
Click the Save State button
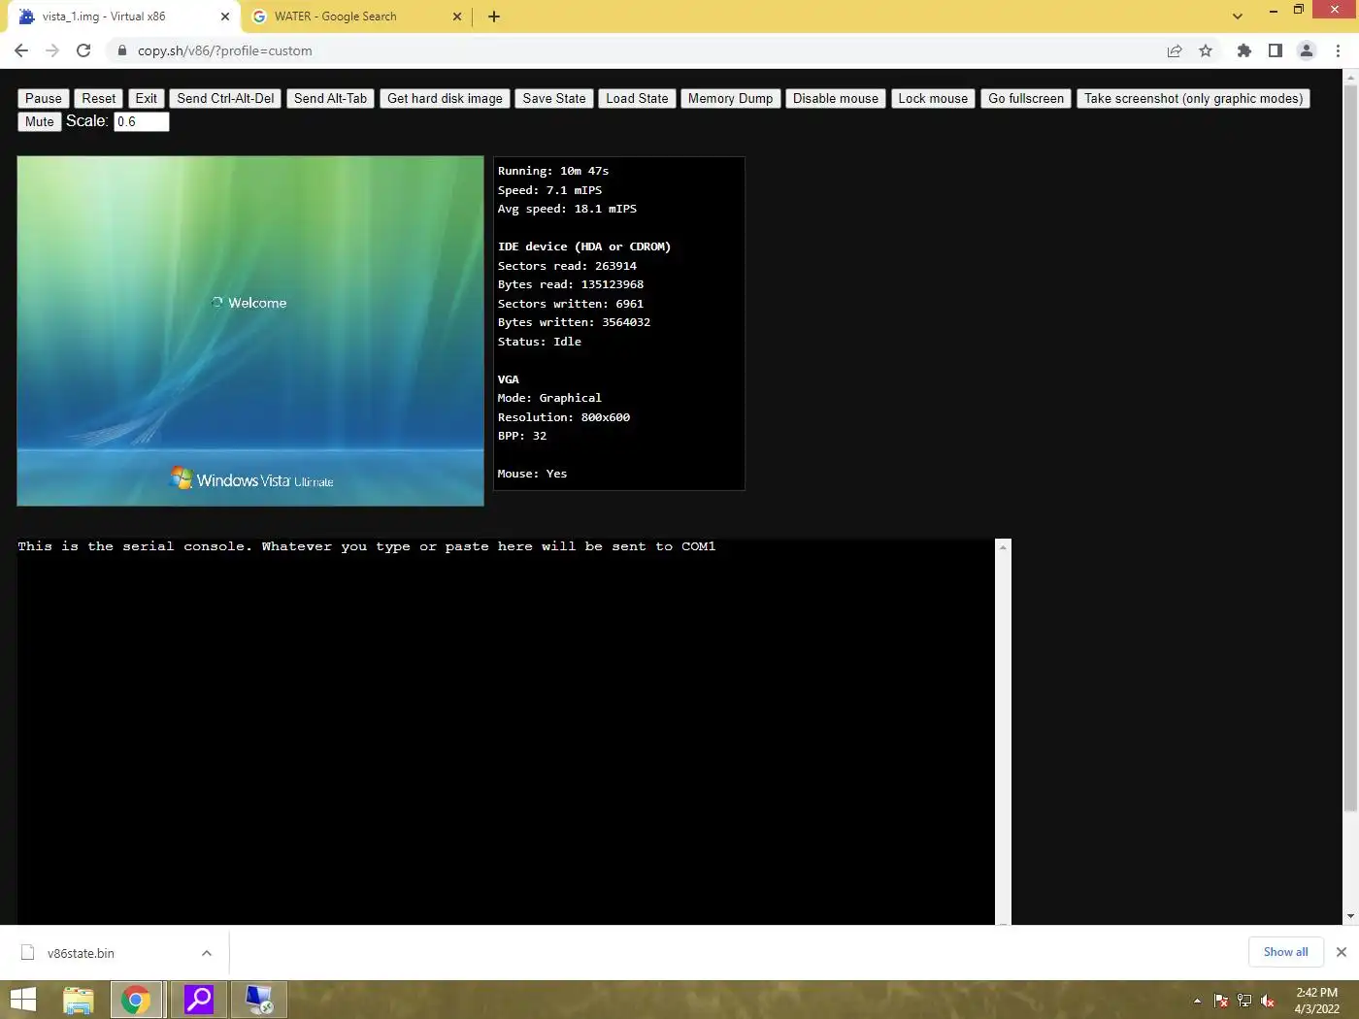click(554, 98)
